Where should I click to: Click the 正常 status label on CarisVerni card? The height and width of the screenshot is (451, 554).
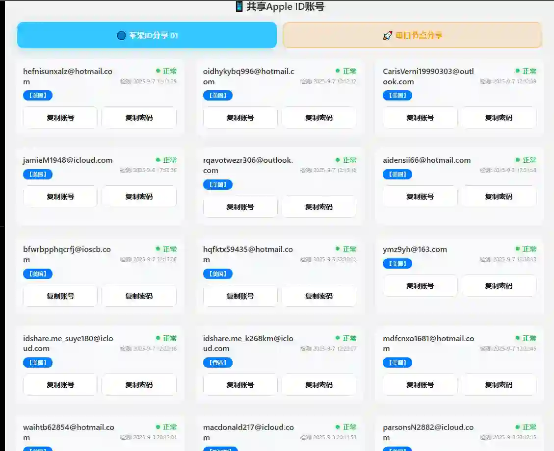(x=530, y=71)
